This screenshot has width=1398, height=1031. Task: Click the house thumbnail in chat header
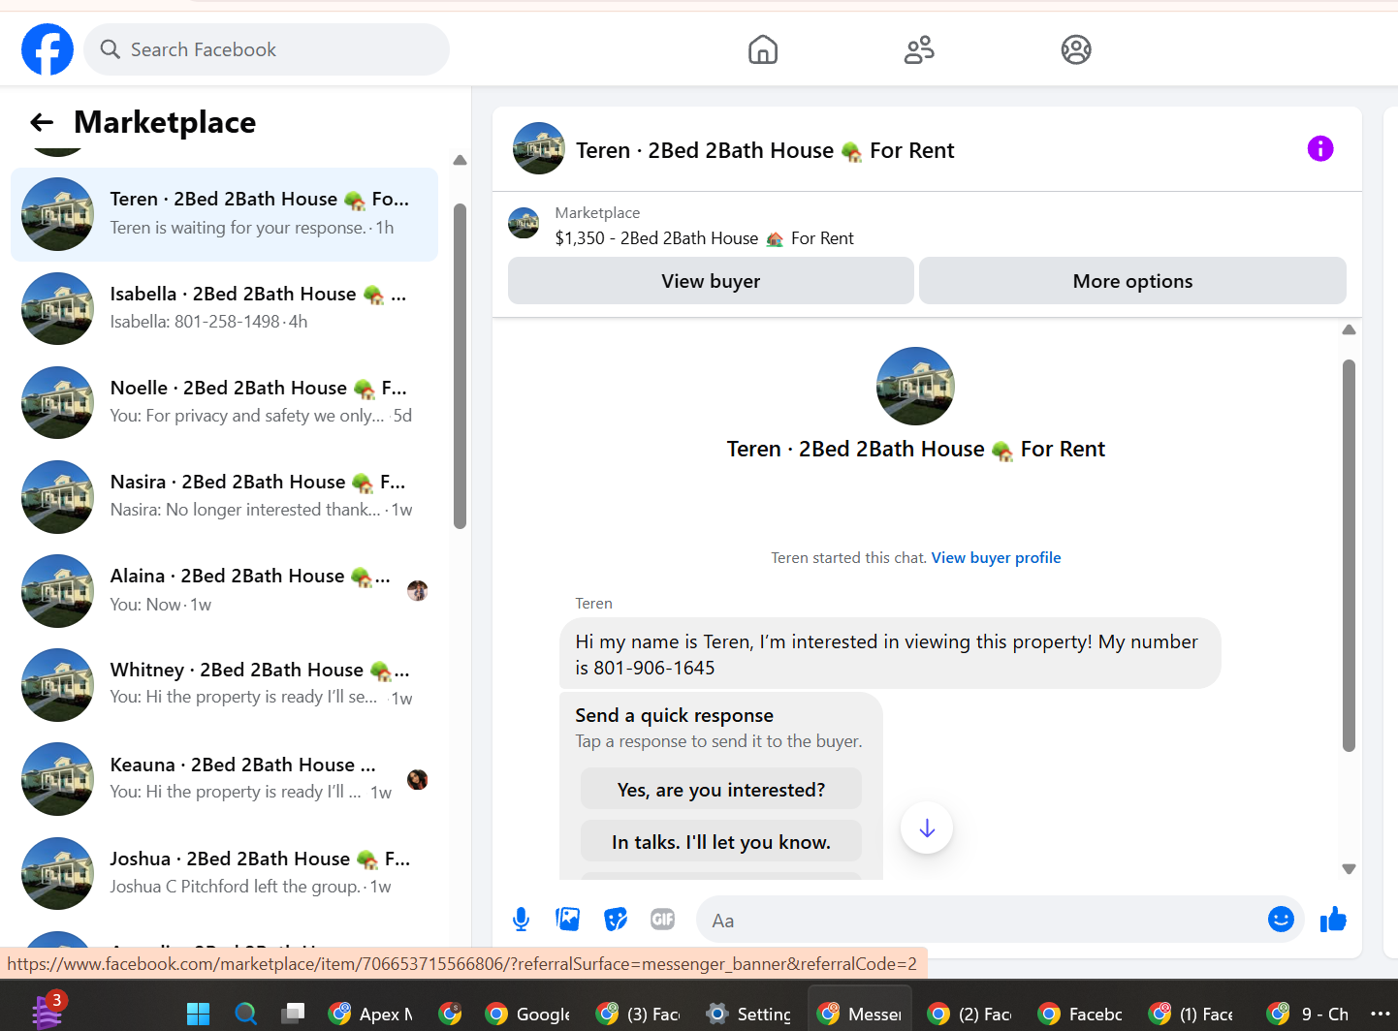pos(538,148)
